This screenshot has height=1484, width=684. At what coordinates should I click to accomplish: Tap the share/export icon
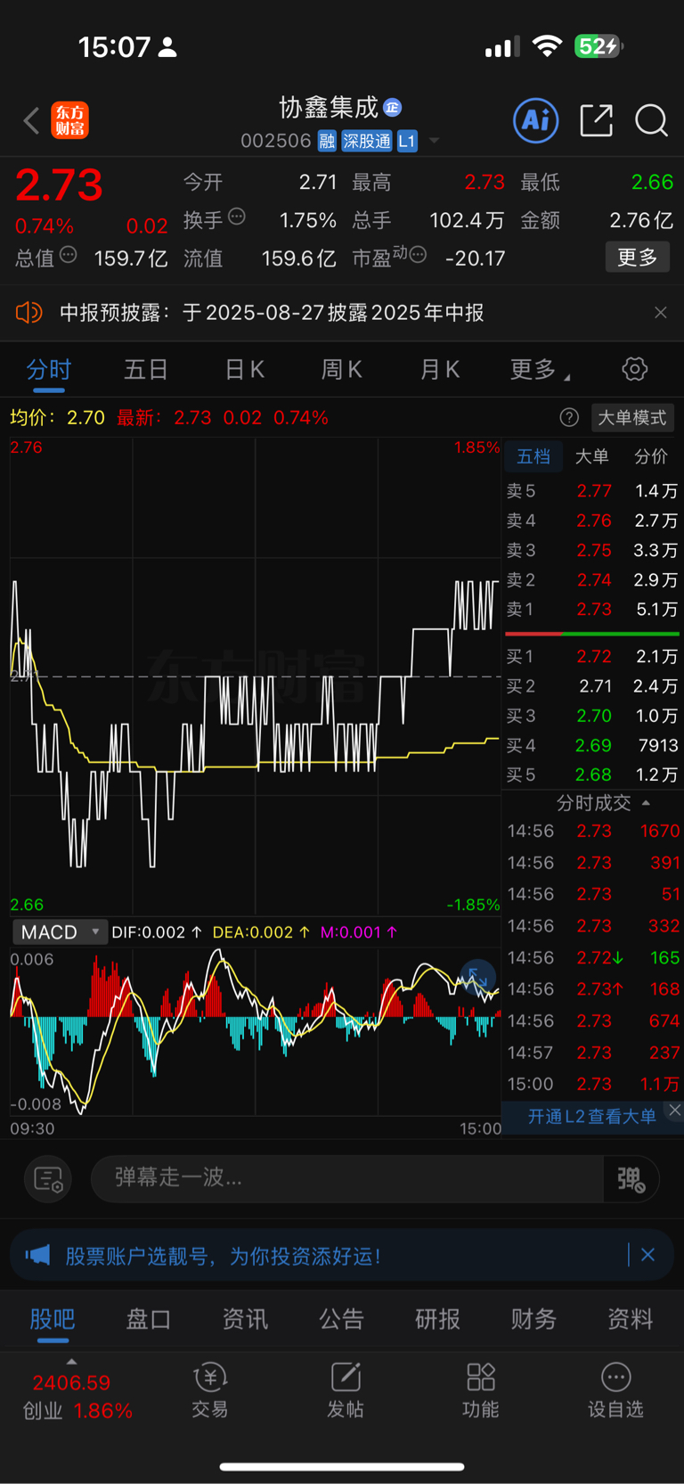(596, 120)
